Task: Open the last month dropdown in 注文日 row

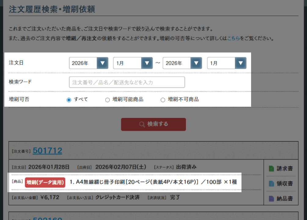Action: tap(227, 63)
